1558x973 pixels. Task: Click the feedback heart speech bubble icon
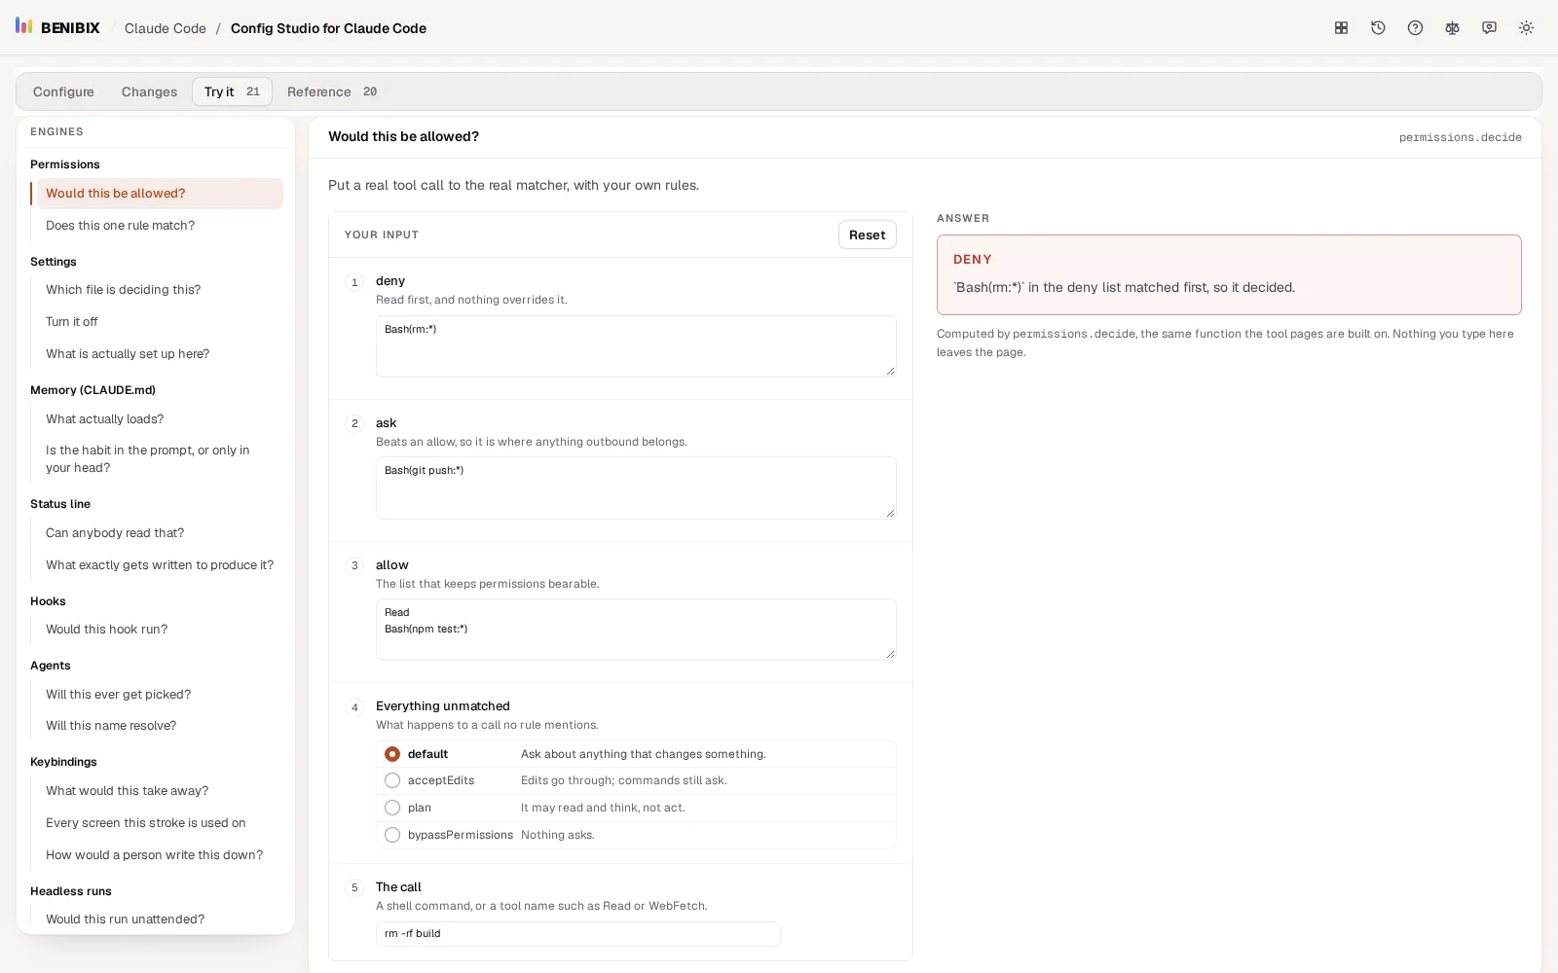1489,28
